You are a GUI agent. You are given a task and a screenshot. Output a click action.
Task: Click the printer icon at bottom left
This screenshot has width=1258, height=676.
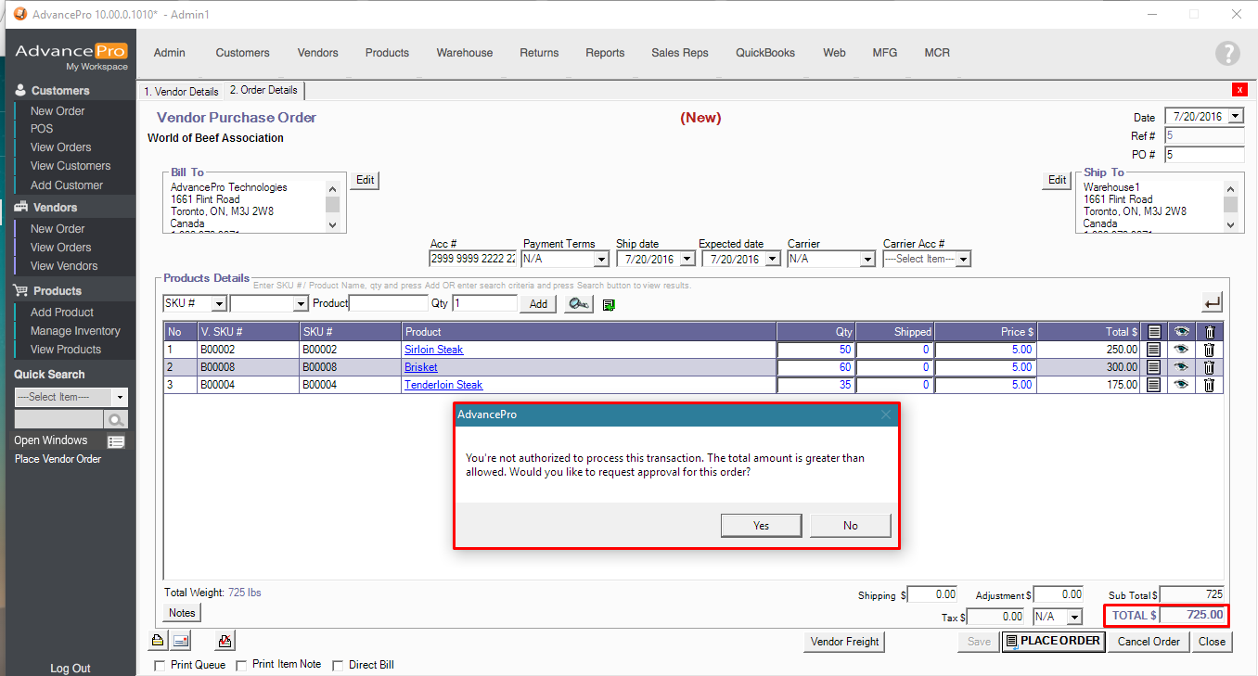click(158, 641)
